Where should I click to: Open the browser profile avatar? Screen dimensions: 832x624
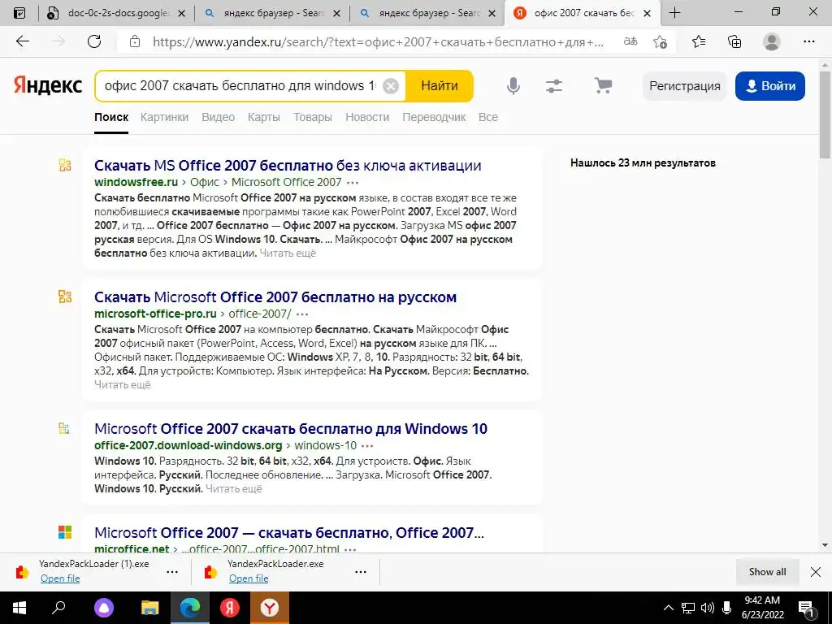(772, 41)
